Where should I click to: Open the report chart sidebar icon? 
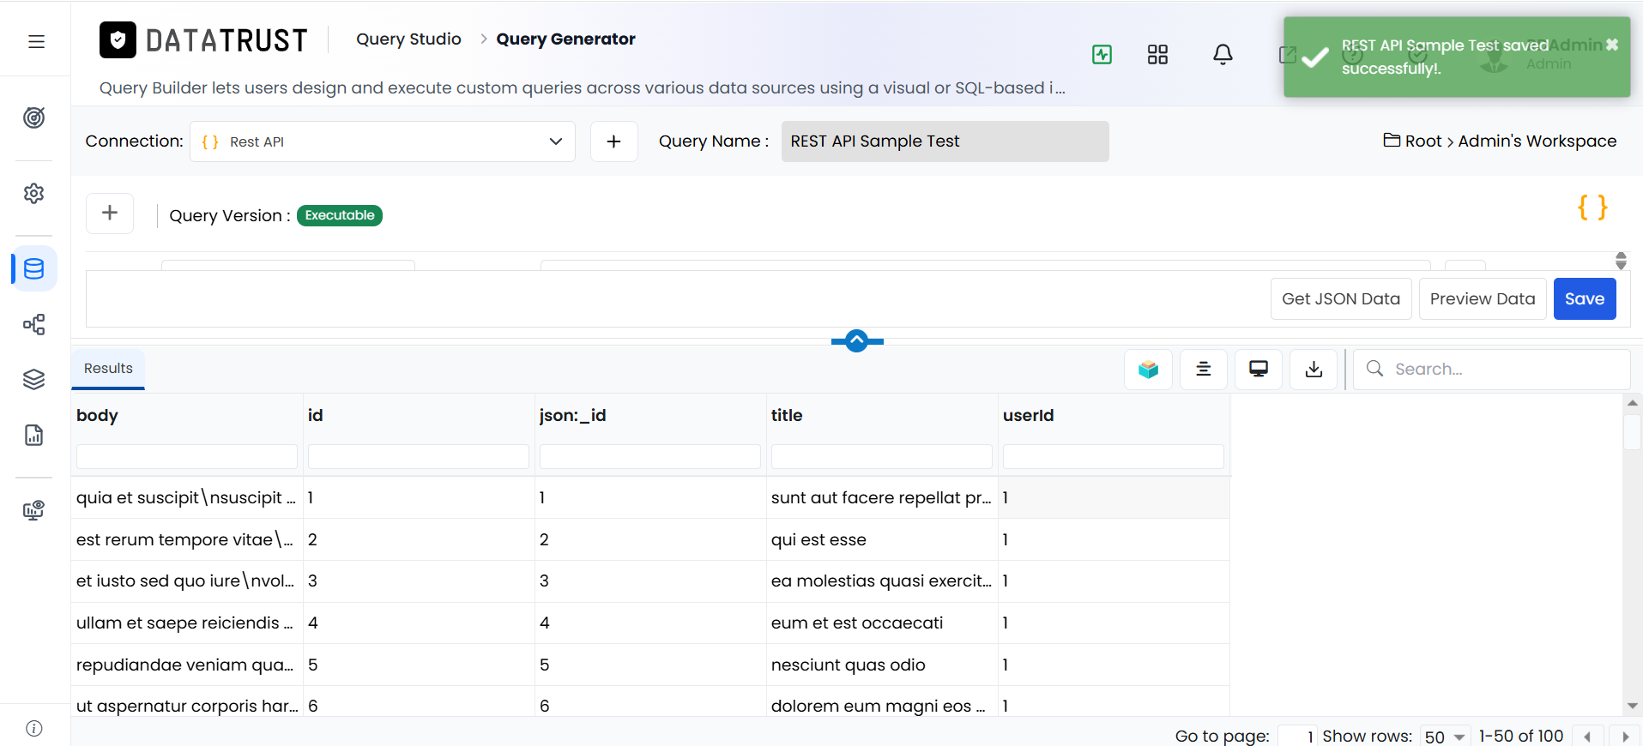(34, 435)
